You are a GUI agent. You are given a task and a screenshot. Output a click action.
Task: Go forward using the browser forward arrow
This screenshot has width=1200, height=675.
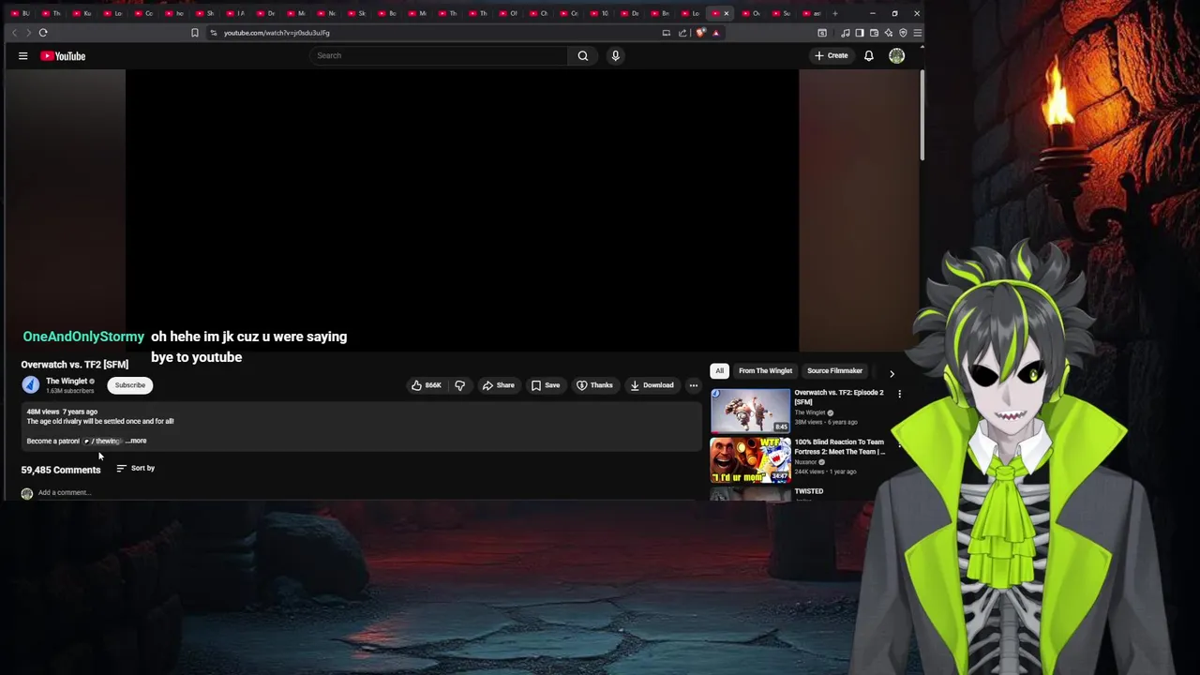pos(28,33)
